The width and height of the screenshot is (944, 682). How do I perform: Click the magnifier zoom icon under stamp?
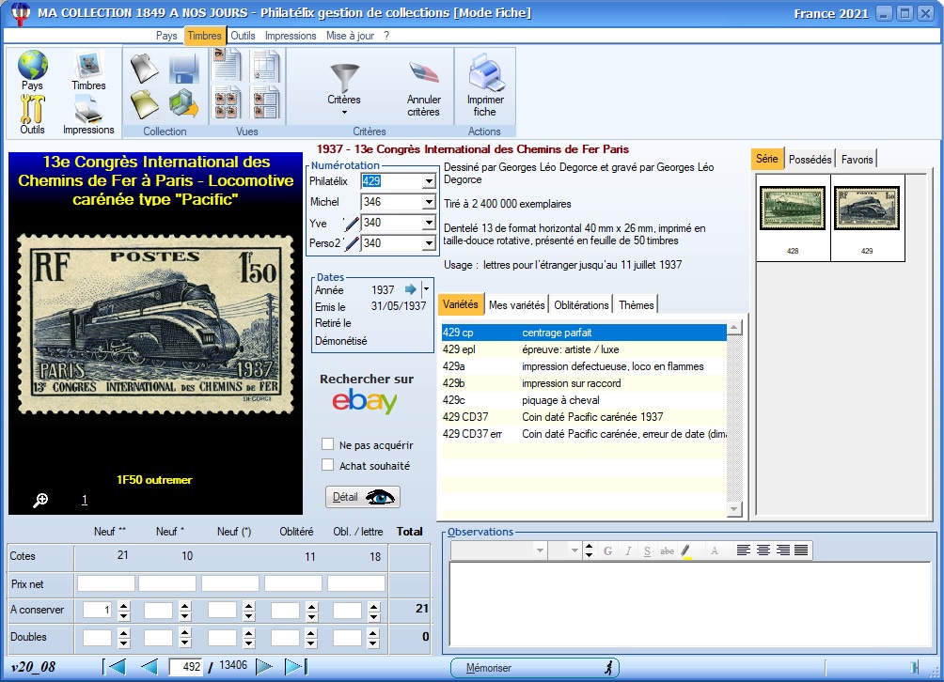point(40,500)
